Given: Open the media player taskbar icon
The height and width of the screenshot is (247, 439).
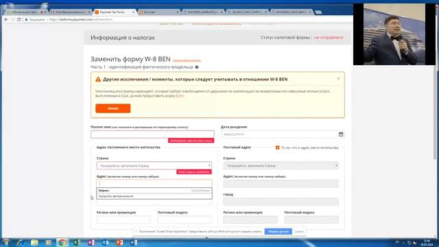Looking at the screenshot, I should pyautogui.click(x=49, y=242).
